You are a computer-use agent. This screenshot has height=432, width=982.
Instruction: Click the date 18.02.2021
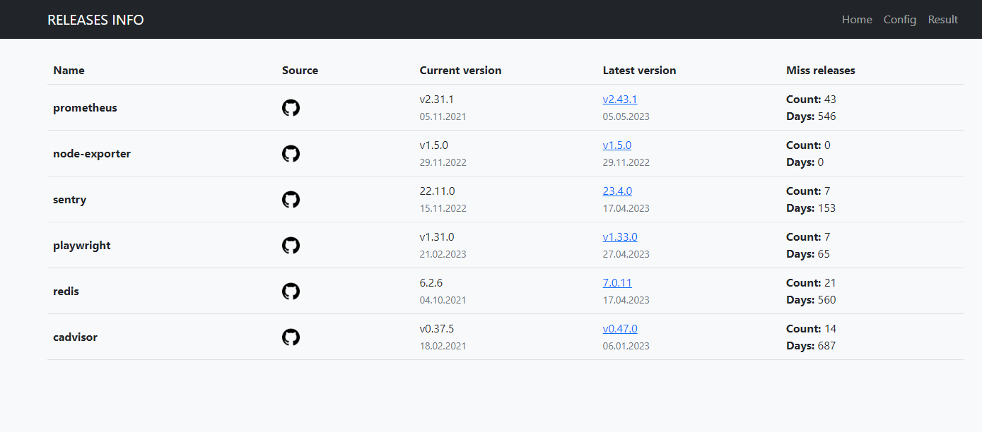pyautogui.click(x=443, y=346)
